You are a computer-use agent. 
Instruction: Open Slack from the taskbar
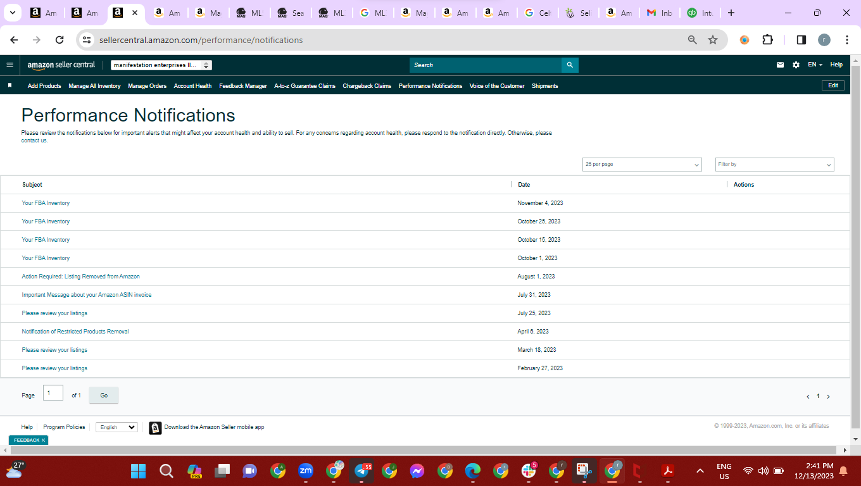[x=528, y=471]
